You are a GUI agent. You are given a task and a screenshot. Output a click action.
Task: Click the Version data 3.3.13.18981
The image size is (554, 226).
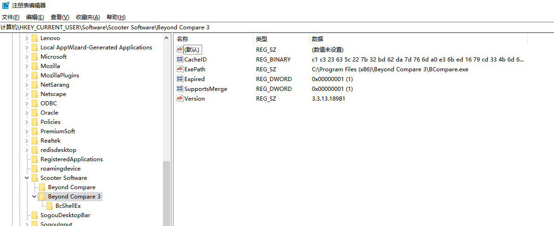pos(328,99)
